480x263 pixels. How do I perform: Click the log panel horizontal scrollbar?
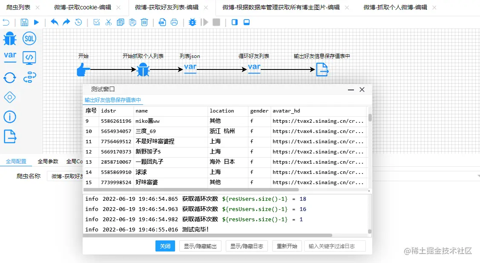tap(207, 235)
